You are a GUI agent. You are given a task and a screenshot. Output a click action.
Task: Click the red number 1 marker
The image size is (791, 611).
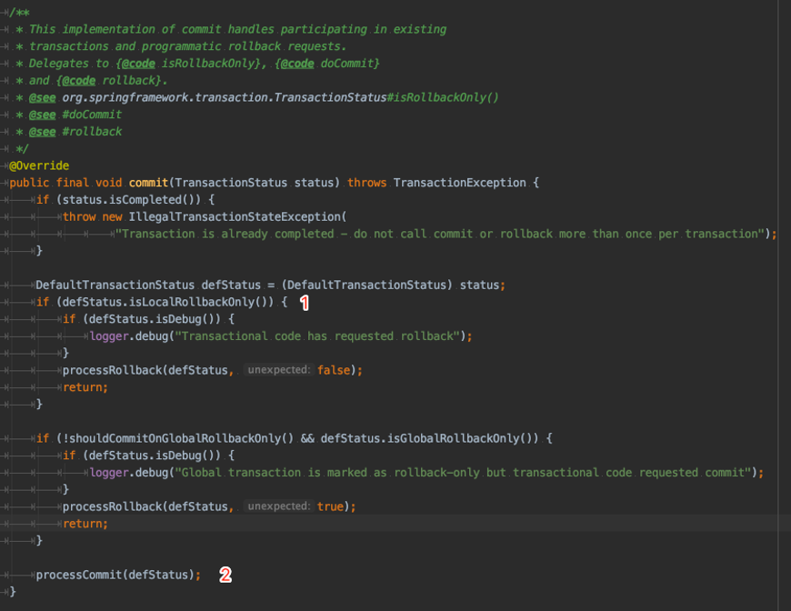click(x=305, y=303)
